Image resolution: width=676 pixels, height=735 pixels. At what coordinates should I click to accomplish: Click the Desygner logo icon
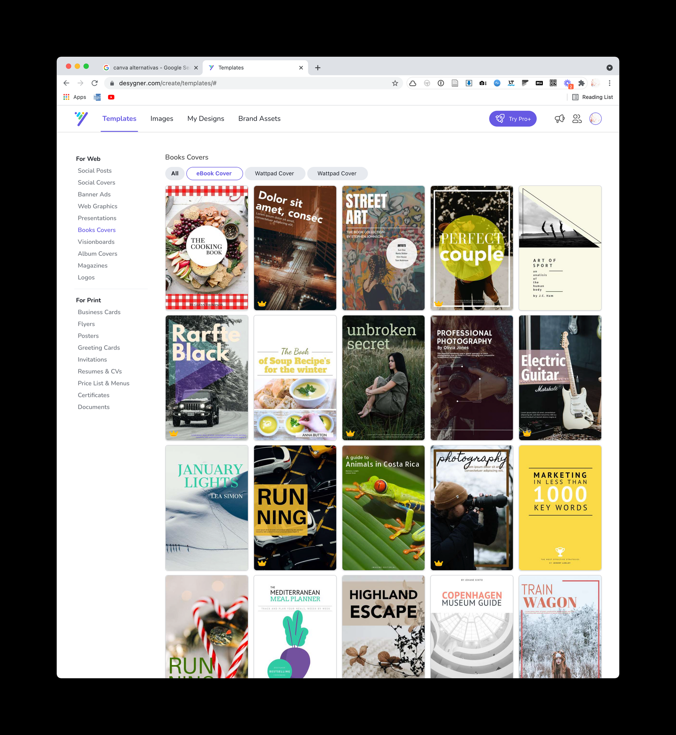81,119
